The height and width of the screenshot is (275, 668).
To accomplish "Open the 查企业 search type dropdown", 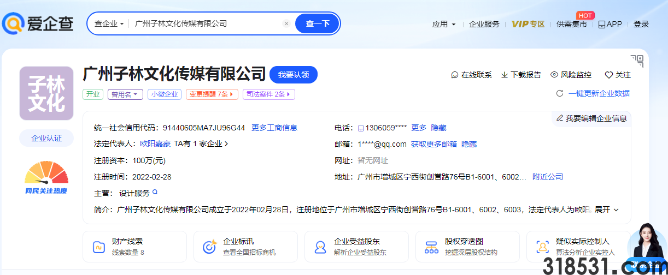I will coord(109,23).
